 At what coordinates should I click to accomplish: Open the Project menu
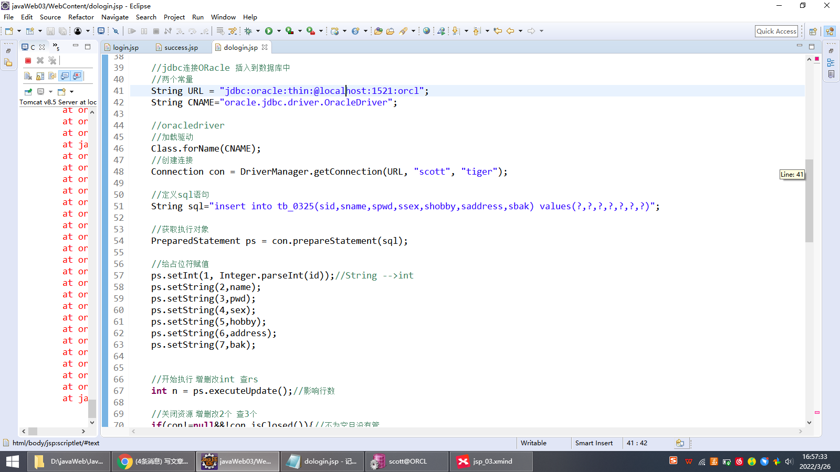click(174, 17)
